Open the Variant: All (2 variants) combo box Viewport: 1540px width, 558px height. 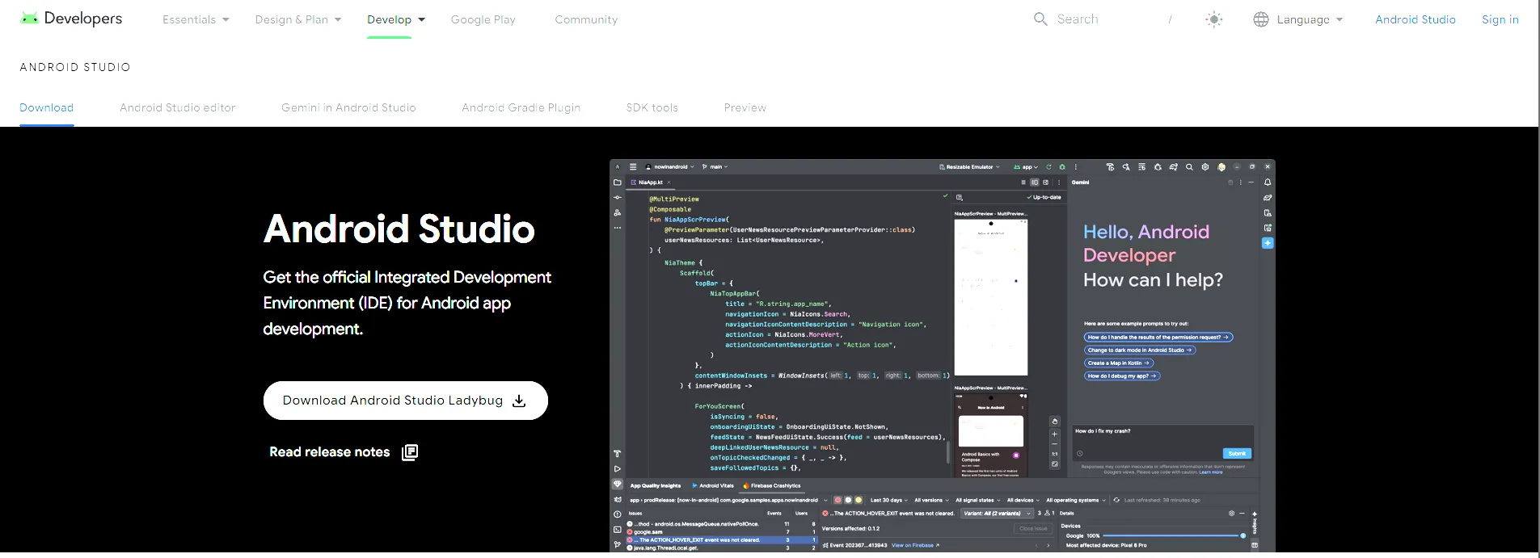point(998,514)
